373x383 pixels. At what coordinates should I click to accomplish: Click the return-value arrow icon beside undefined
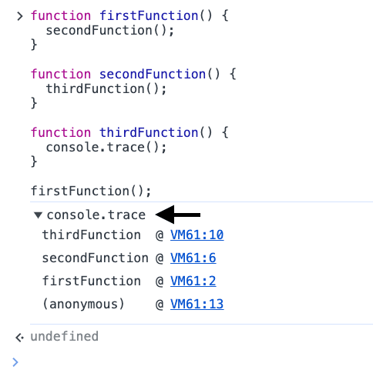click(x=19, y=338)
